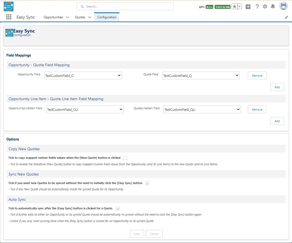Open the App Launcher grid icon
Viewport: 292px width, 243px height.
pos(9,17)
